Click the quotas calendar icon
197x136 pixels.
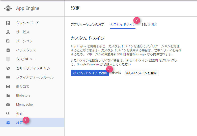8,86
